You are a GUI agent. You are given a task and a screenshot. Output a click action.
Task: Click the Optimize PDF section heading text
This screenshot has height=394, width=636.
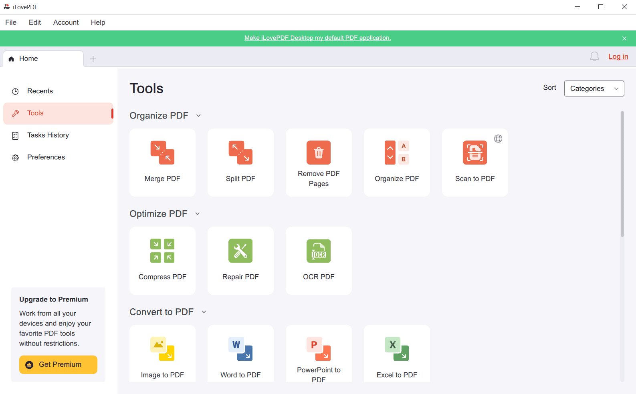tap(158, 214)
